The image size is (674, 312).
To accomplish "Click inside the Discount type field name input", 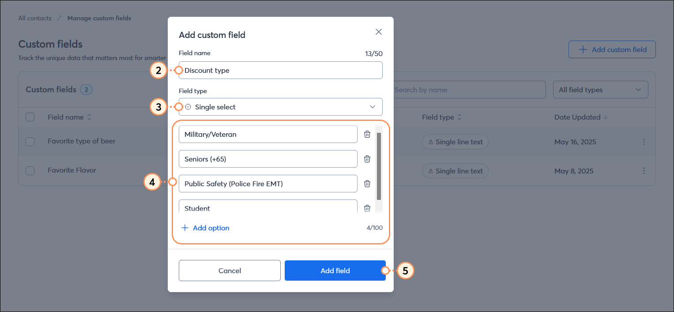I will (281, 70).
